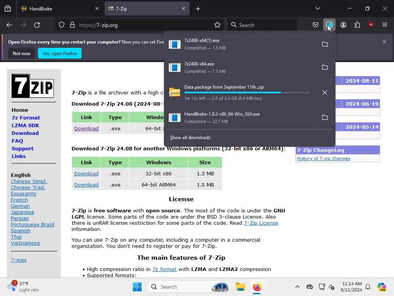Click the forward navigation arrow
394x296 pixels.
click(x=23, y=25)
